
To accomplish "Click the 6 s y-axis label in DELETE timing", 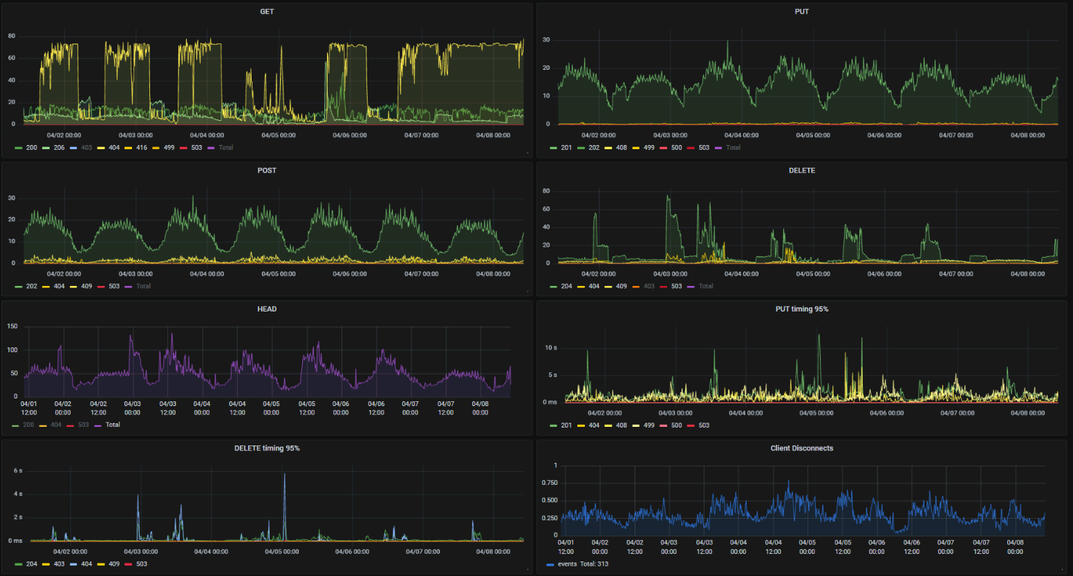I will (x=18, y=470).
